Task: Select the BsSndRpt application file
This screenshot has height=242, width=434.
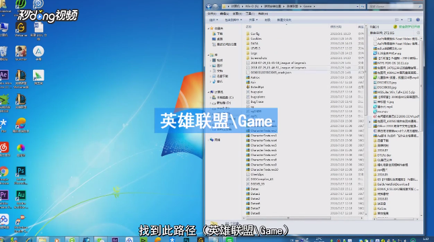Action: pos(255,87)
